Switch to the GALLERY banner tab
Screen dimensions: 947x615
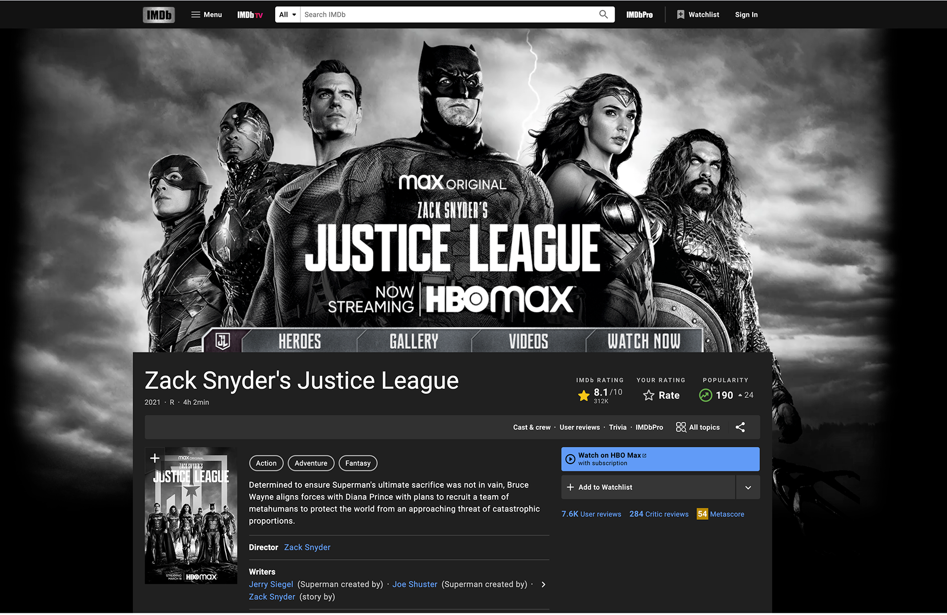[414, 341]
